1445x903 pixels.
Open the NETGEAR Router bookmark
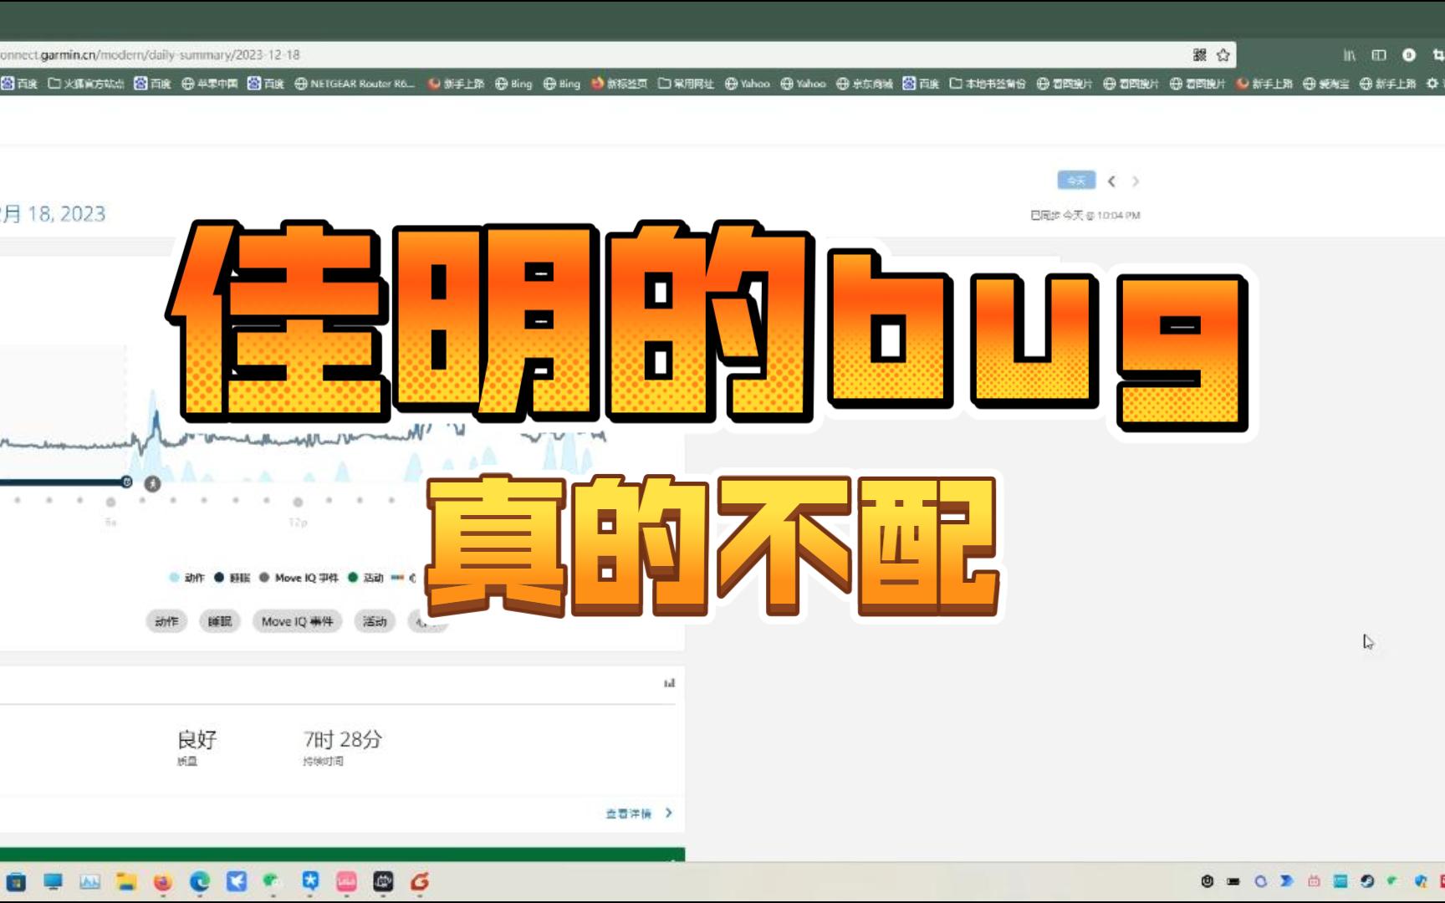tap(355, 84)
